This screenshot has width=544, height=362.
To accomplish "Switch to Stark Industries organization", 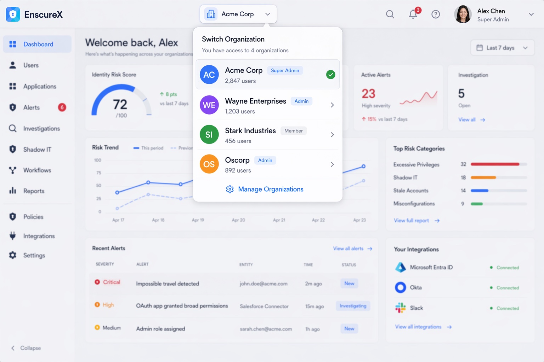I will click(250, 134).
